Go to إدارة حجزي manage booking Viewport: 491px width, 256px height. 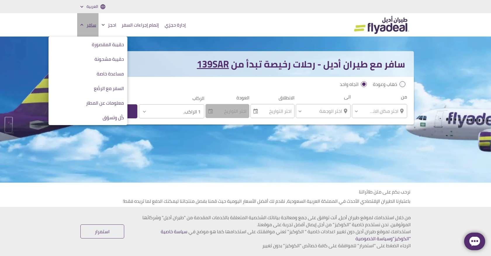175,25
